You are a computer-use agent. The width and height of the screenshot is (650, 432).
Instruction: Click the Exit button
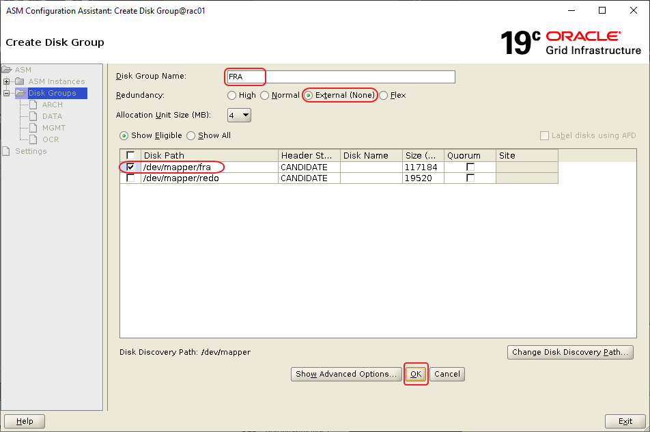pos(625,421)
